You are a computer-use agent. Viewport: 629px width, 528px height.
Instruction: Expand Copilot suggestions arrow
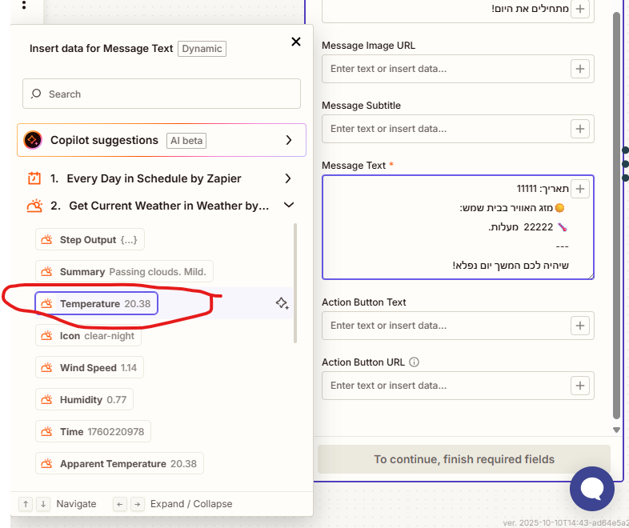(x=289, y=140)
